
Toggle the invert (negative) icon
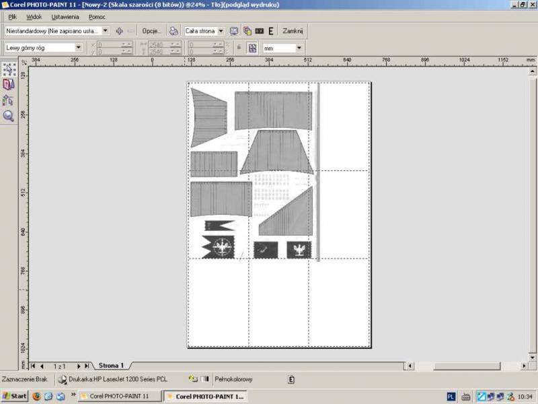tap(259, 31)
